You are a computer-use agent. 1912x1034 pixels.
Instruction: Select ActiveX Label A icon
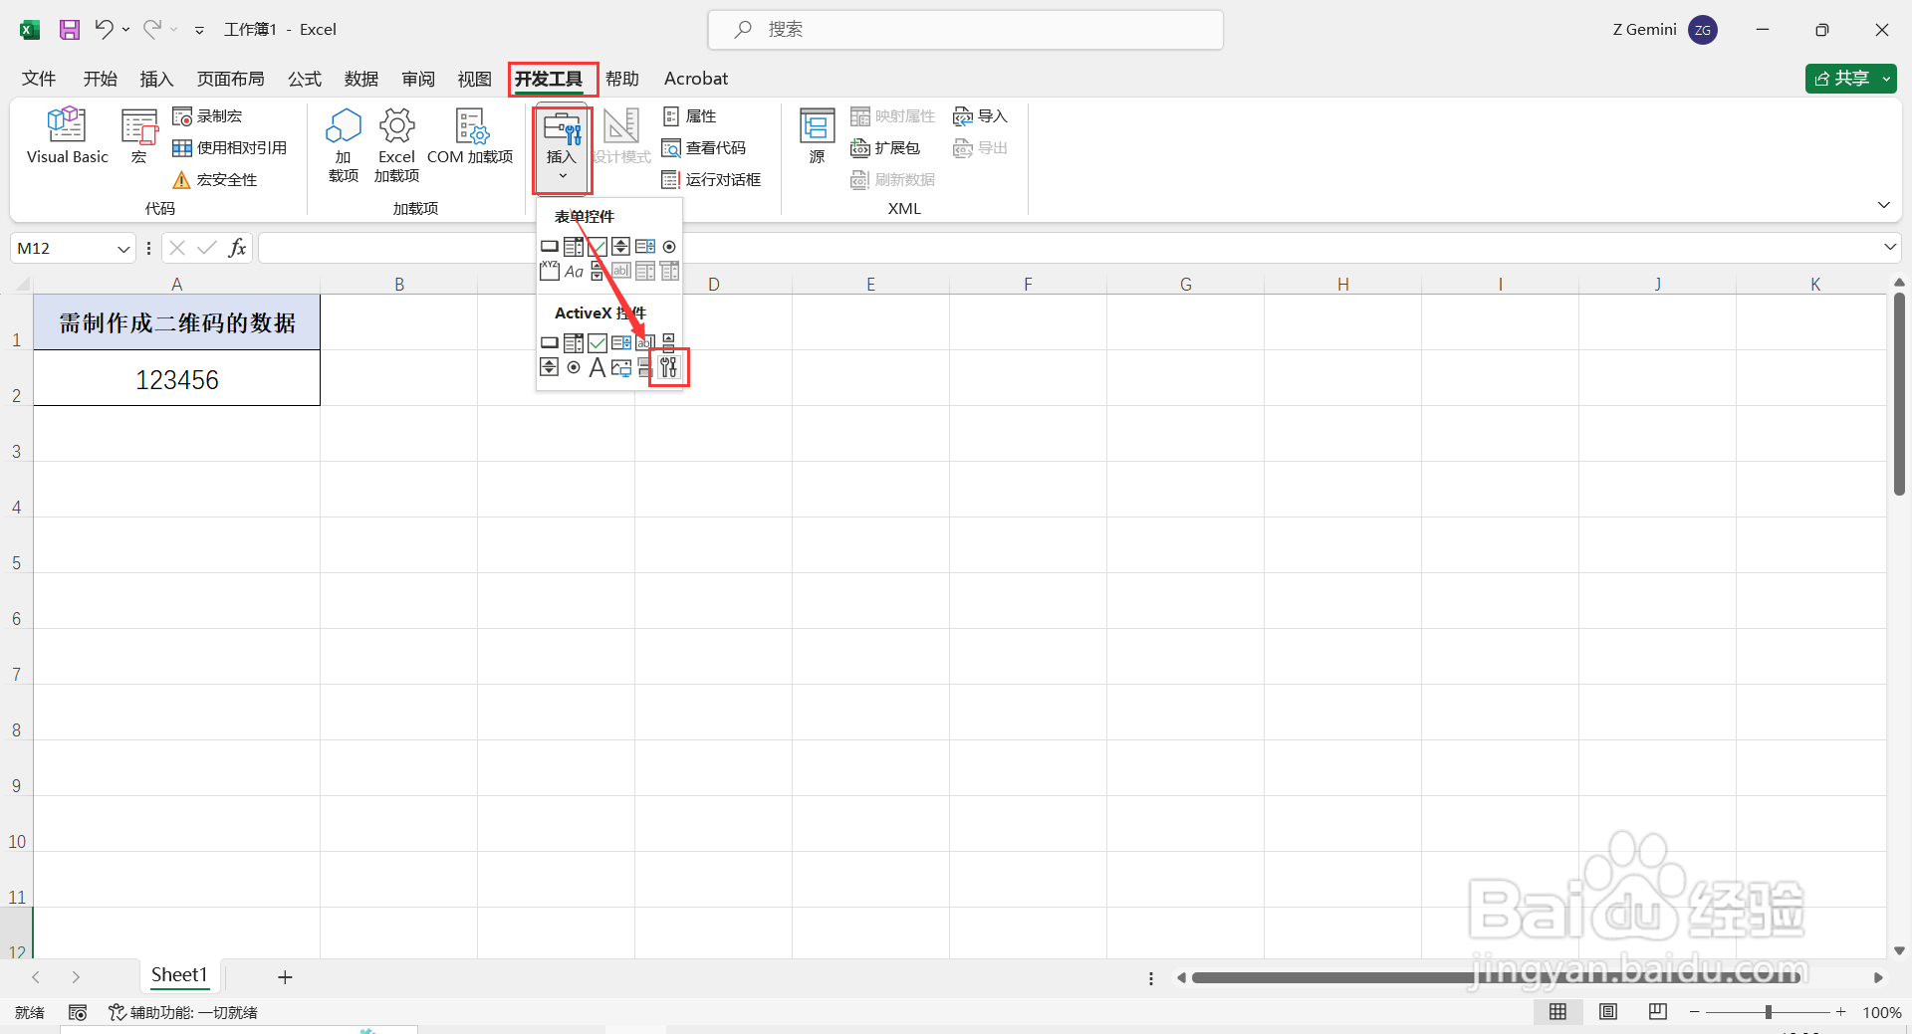[x=597, y=367]
